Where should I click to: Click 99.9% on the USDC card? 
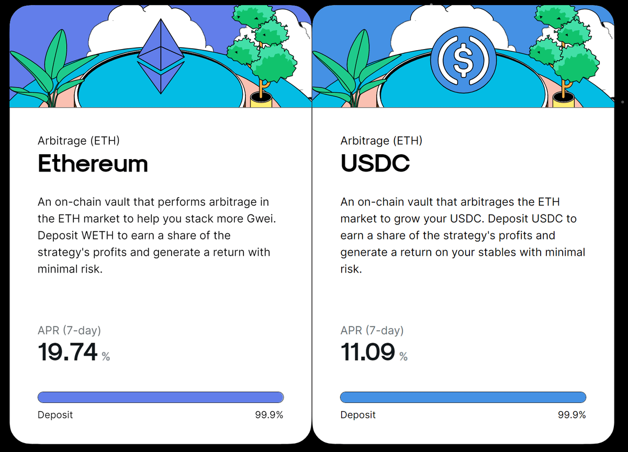(571, 415)
